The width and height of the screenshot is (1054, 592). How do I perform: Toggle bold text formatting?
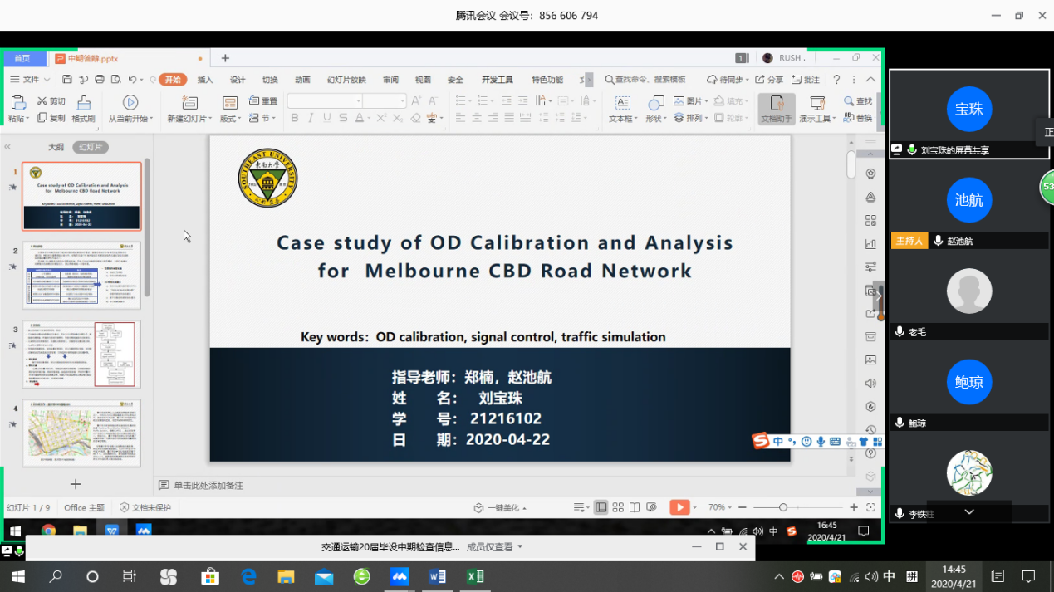[x=294, y=119]
